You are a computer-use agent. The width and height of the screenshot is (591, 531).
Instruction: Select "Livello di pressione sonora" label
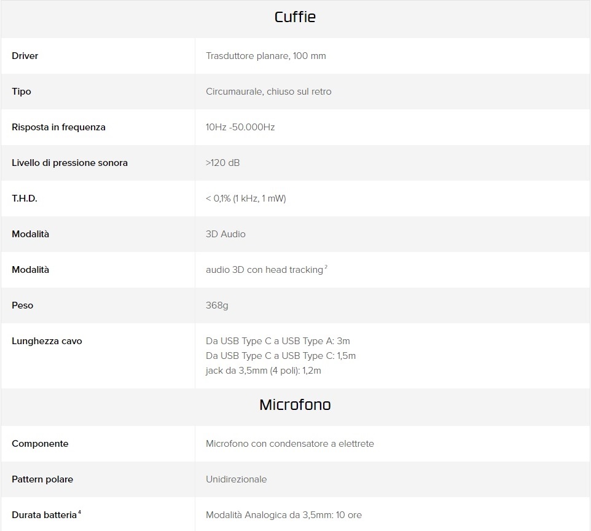tap(69, 163)
